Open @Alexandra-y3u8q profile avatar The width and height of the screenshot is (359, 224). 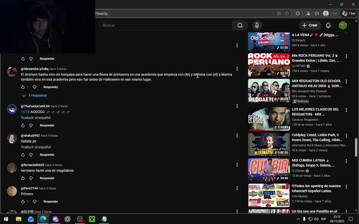12,72
